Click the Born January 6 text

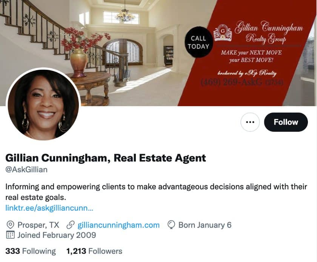[205, 225]
